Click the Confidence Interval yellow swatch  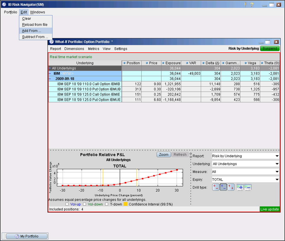pos(125,204)
